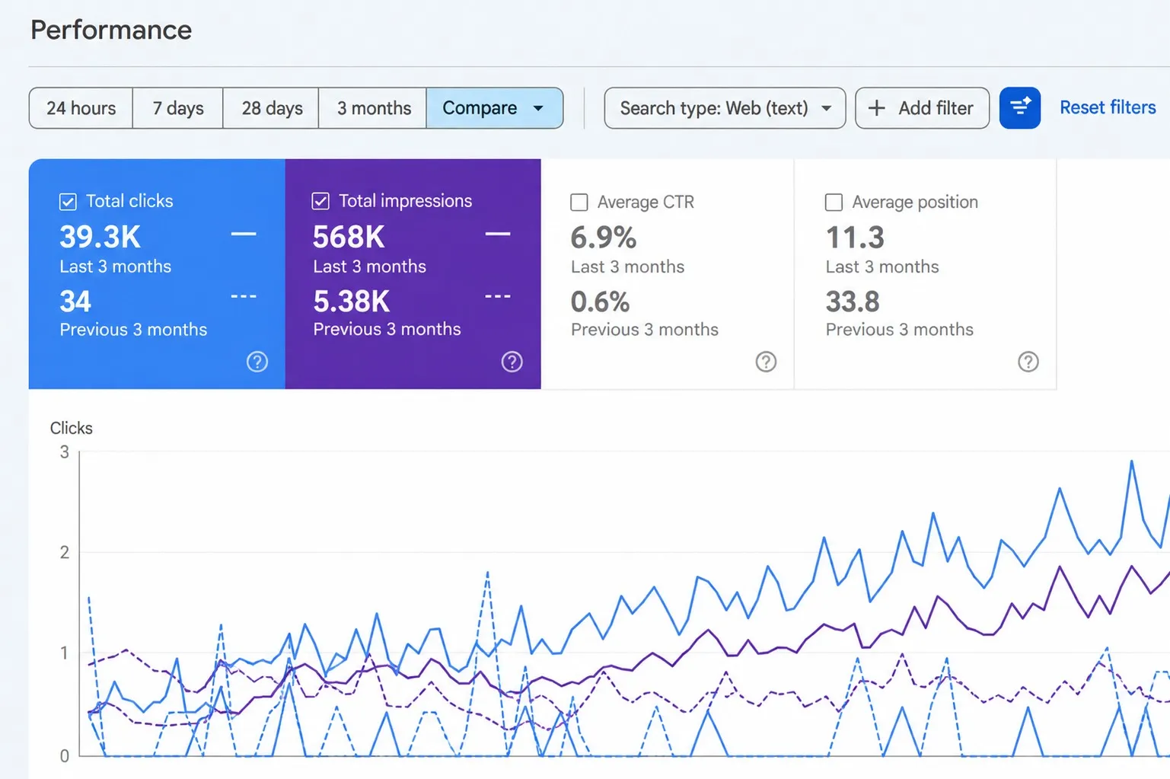
Task: Open help icon on Average CTR card
Action: point(766,362)
